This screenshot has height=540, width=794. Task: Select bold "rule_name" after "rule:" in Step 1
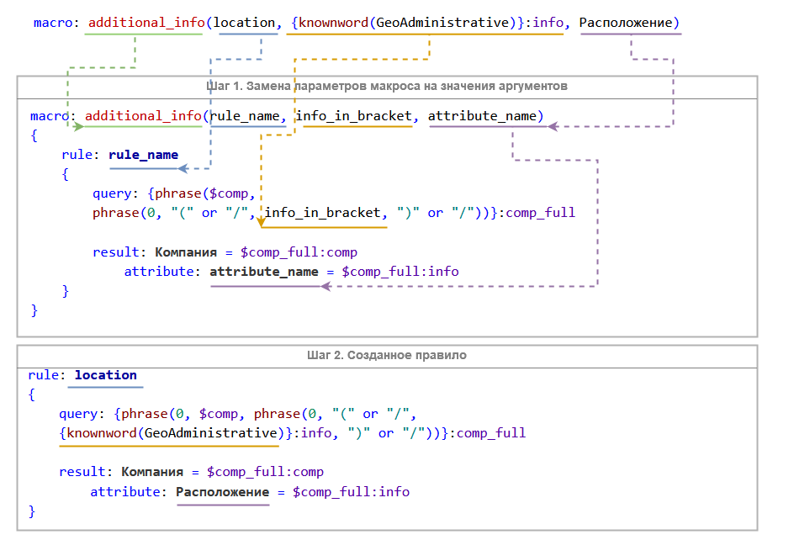143,155
